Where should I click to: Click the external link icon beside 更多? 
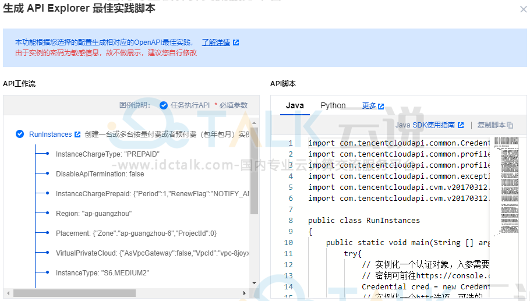pyautogui.click(x=381, y=106)
